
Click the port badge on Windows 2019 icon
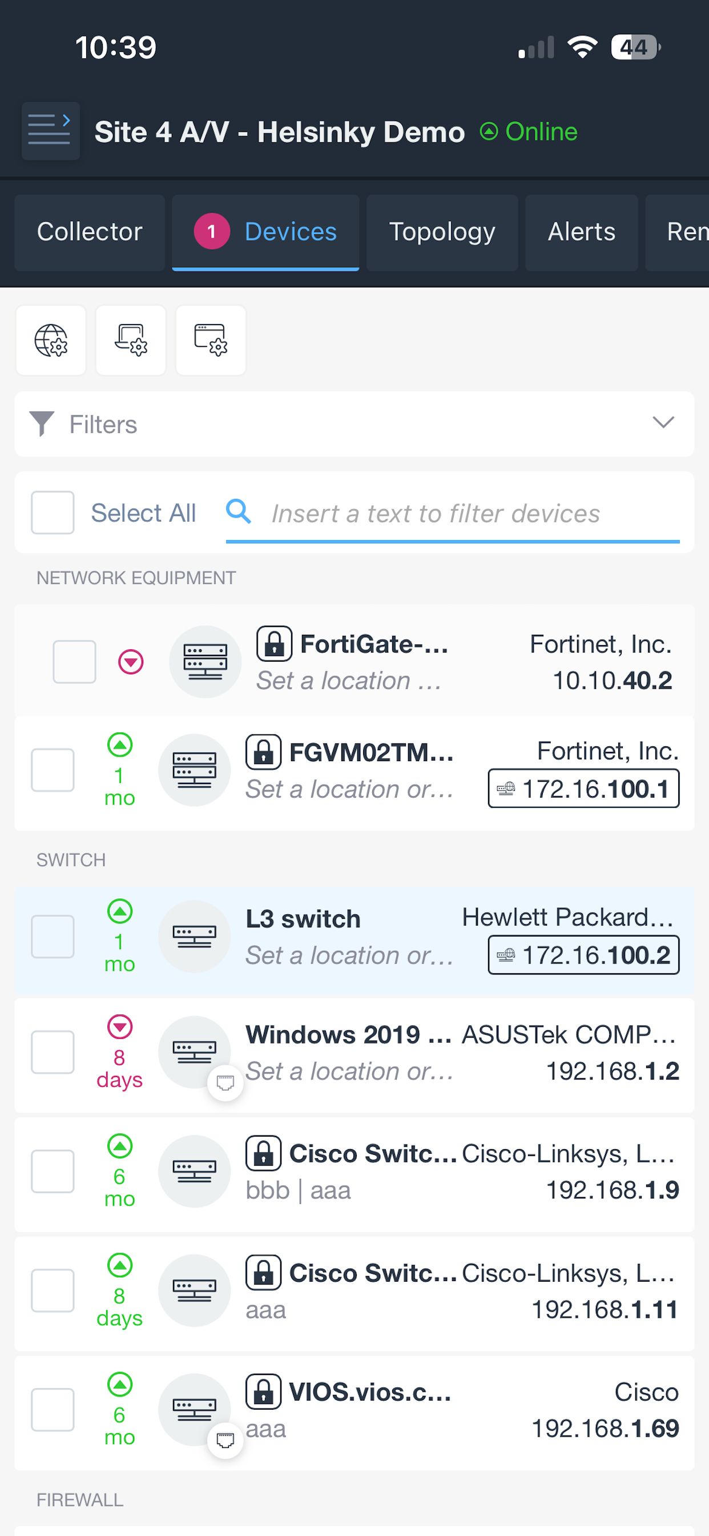pyautogui.click(x=225, y=1083)
